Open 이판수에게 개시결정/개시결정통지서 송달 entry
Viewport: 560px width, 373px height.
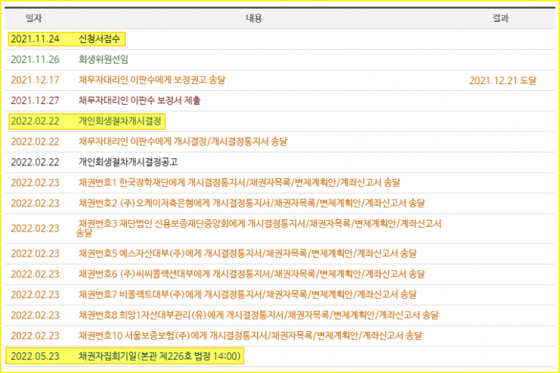click(x=183, y=141)
